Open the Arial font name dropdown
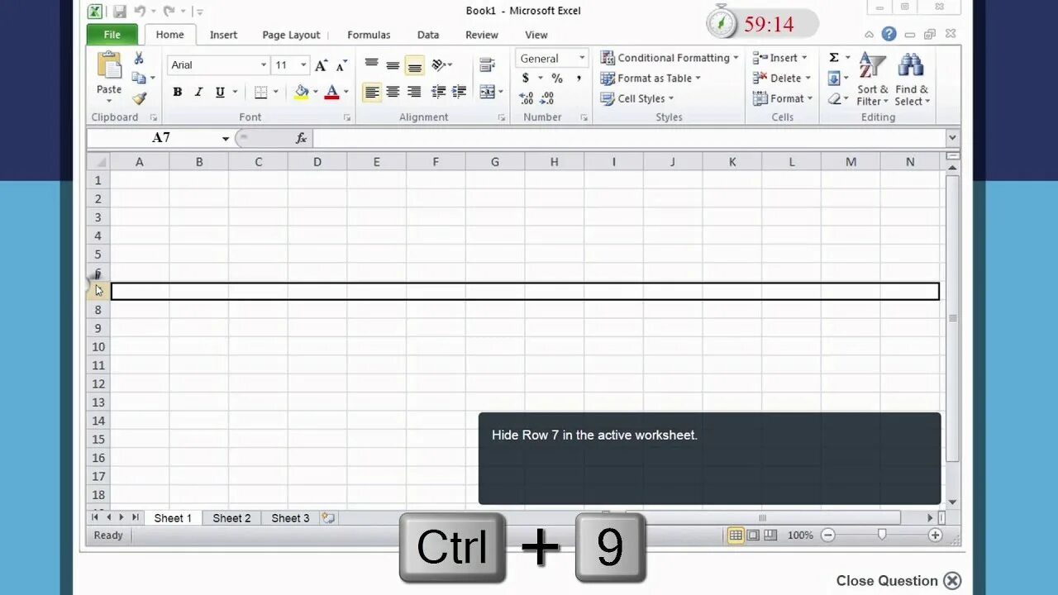This screenshot has height=595, width=1058. pos(264,65)
